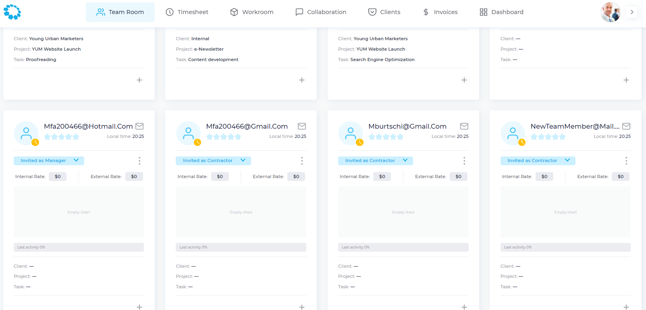The image size is (646, 310).
Task: Click plus icon under Proofreading task
Action: pos(139,80)
